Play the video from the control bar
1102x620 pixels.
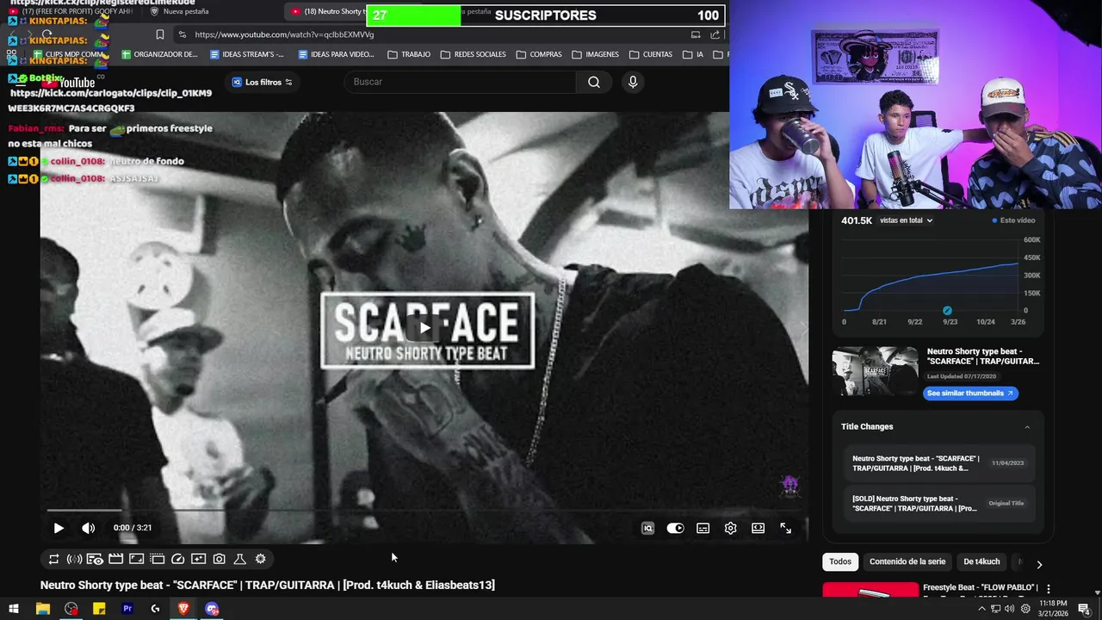click(x=59, y=528)
